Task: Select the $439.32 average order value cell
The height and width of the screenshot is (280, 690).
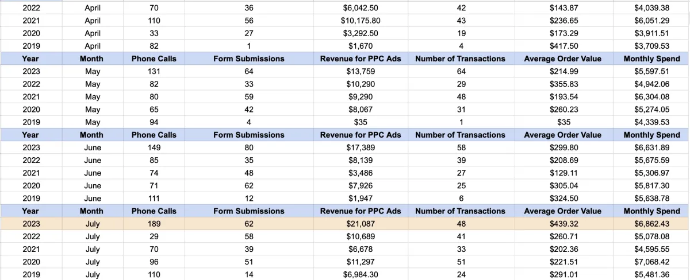Action: coord(562,224)
